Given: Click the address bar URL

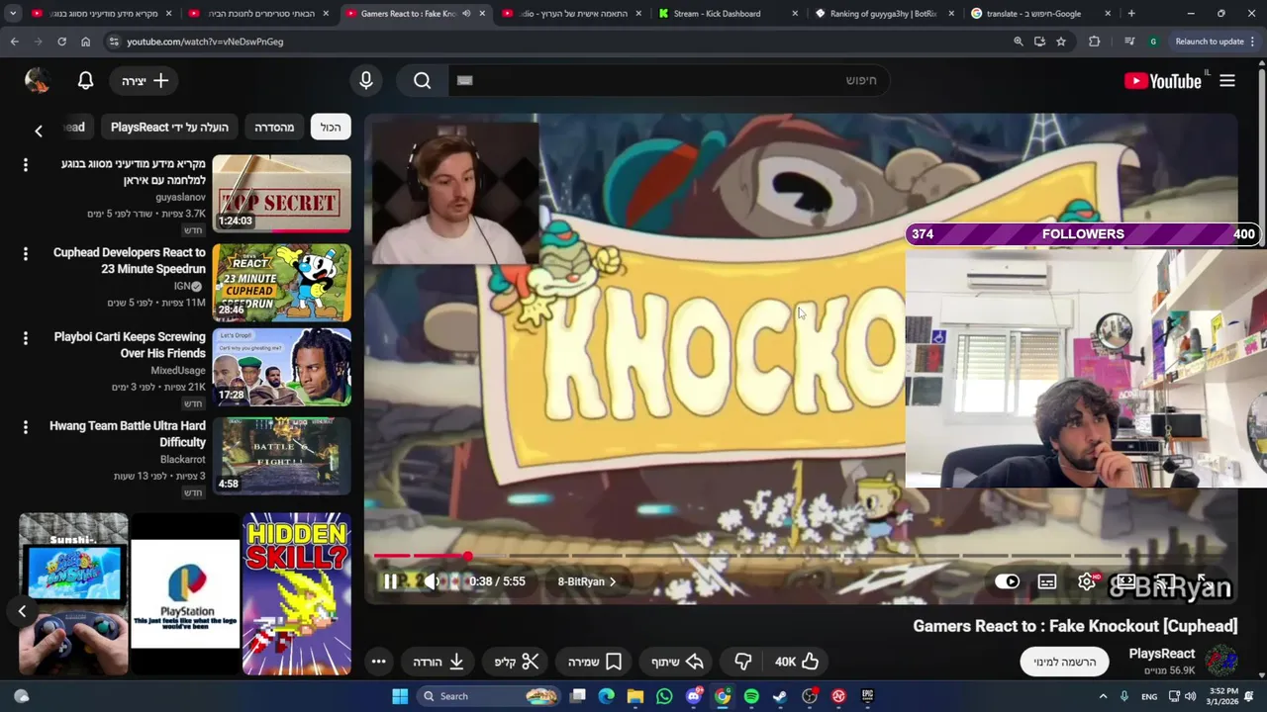Looking at the screenshot, I should coord(205,42).
